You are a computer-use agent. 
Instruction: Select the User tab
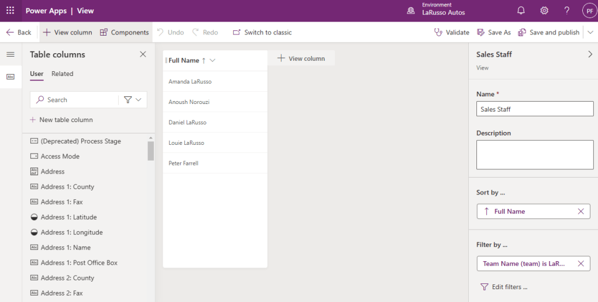[36, 74]
